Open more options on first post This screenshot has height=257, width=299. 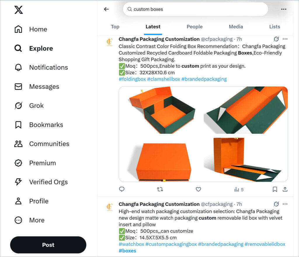coord(285,39)
